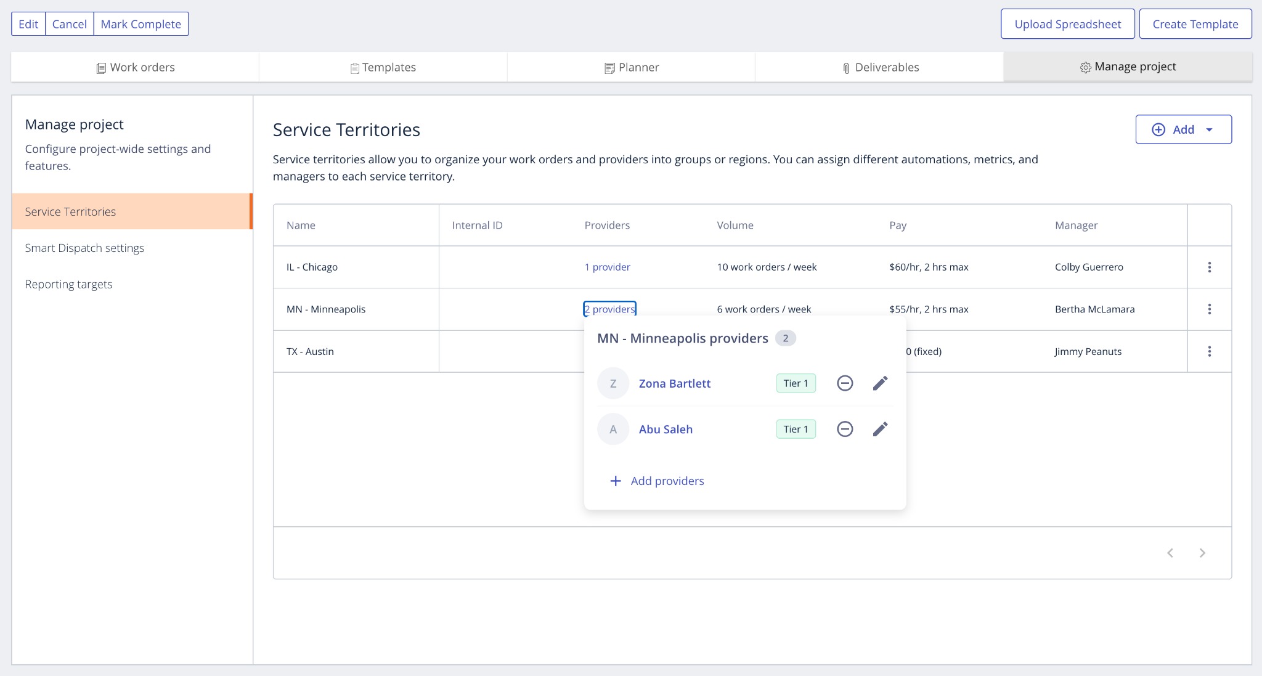The width and height of the screenshot is (1262, 676).
Task: Edit Abu Saleh with the pencil icon
Action: pyautogui.click(x=880, y=429)
